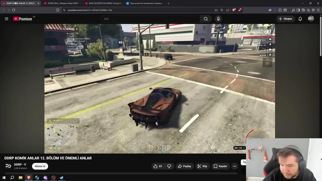The height and width of the screenshot is (181, 322).
Task: Click the DDRP channel avatar
Action: (8, 166)
